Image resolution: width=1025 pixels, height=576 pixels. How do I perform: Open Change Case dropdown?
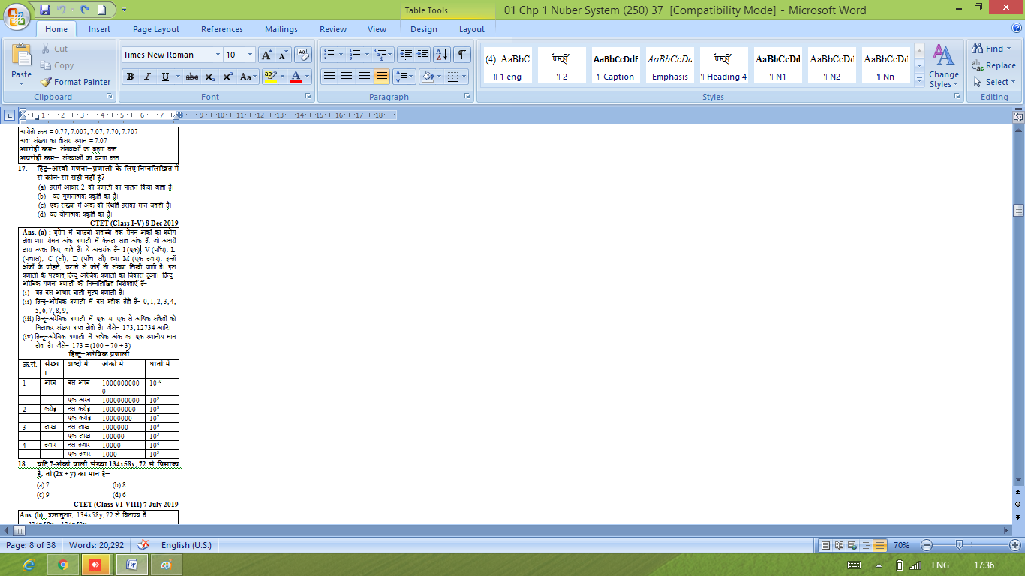click(248, 76)
